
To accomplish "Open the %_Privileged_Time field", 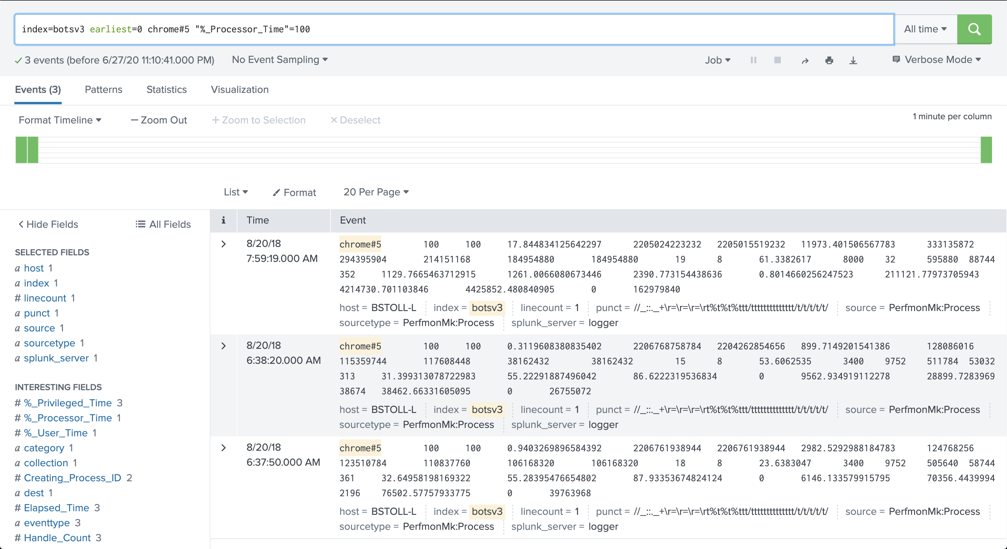I will pos(68,403).
